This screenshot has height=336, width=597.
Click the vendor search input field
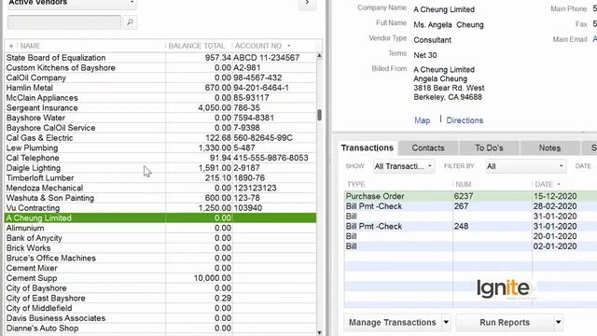pyautogui.click(x=64, y=22)
